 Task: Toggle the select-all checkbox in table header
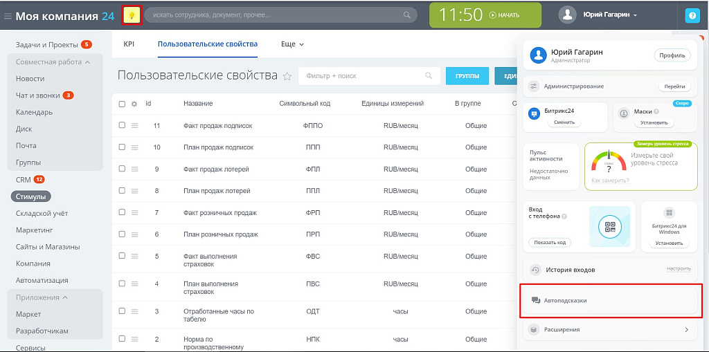(122, 104)
